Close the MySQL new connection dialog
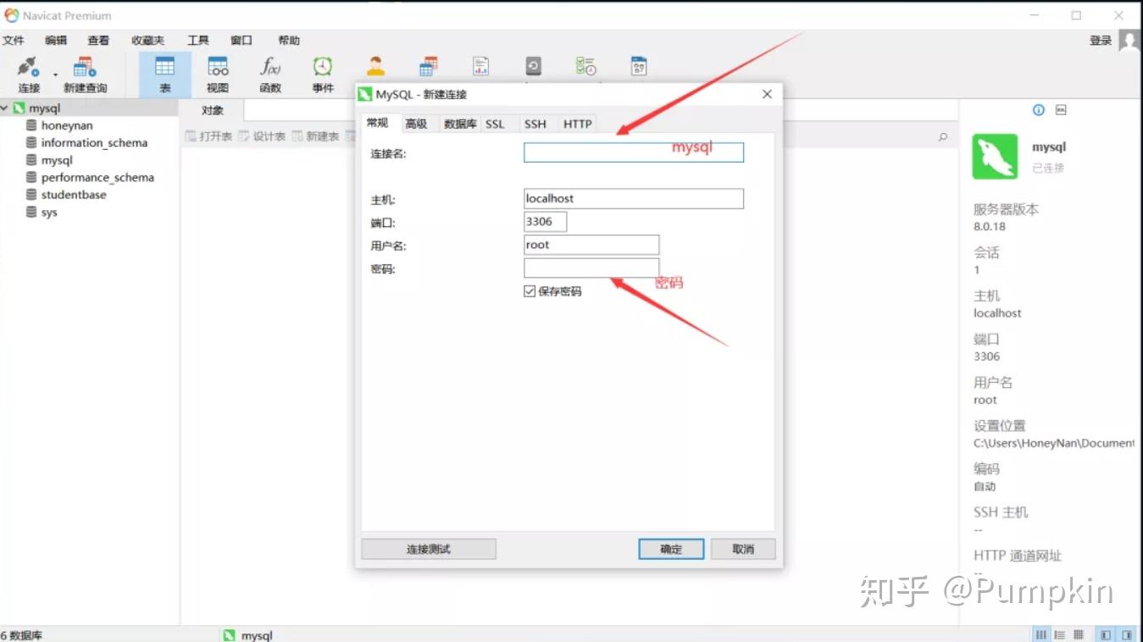Viewport: 1143px width, 642px height. pos(767,94)
